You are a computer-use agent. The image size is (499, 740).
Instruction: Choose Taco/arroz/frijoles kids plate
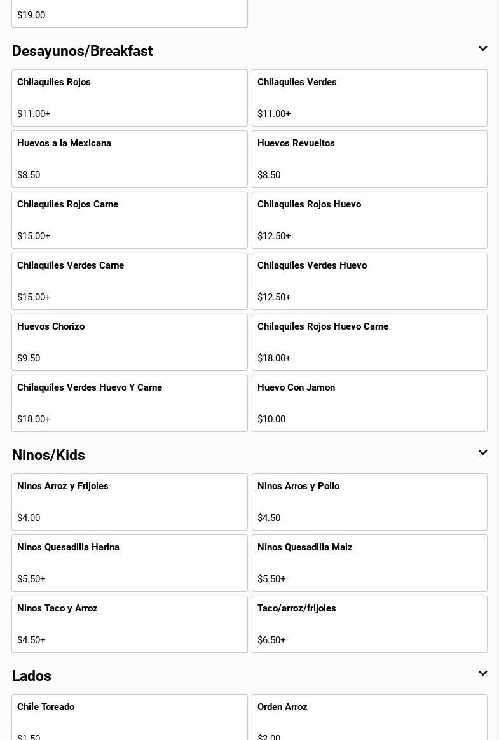369,624
